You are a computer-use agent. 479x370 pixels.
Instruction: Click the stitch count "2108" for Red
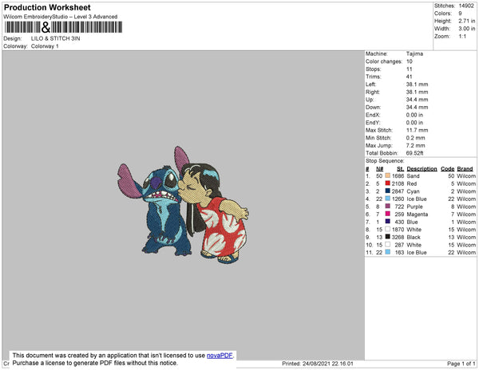pyautogui.click(x=398, y=183)
